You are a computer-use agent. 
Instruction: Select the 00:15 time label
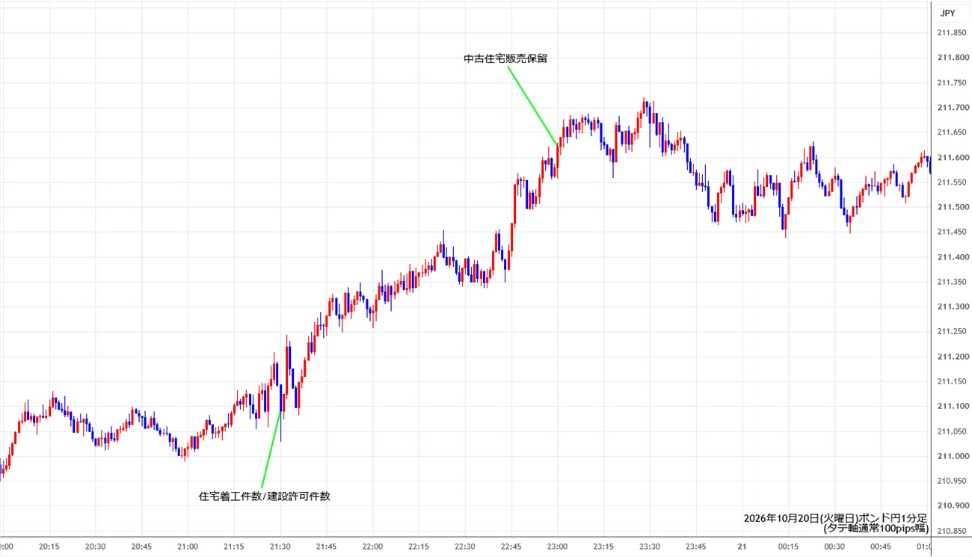pyautogui.click(x=788, y=547)
